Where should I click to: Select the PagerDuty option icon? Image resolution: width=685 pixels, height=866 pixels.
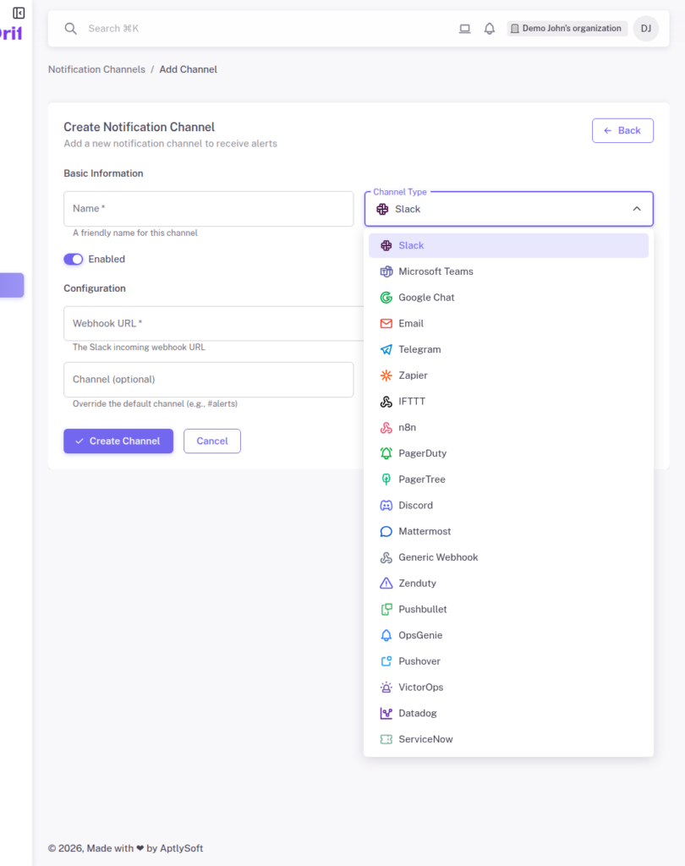coord(385,453)
